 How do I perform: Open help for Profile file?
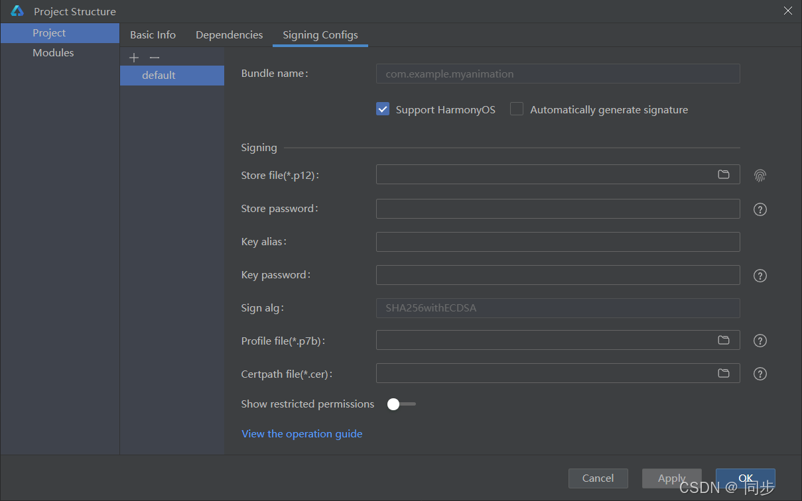pos(760,341)
